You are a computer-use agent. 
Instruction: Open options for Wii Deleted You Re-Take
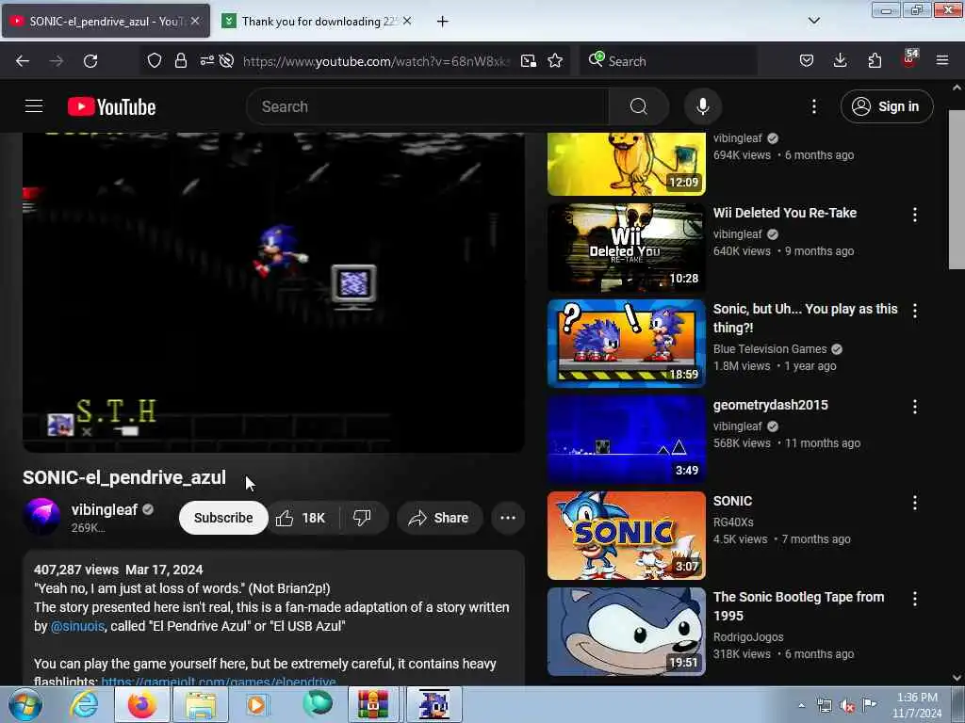(914, 215)
